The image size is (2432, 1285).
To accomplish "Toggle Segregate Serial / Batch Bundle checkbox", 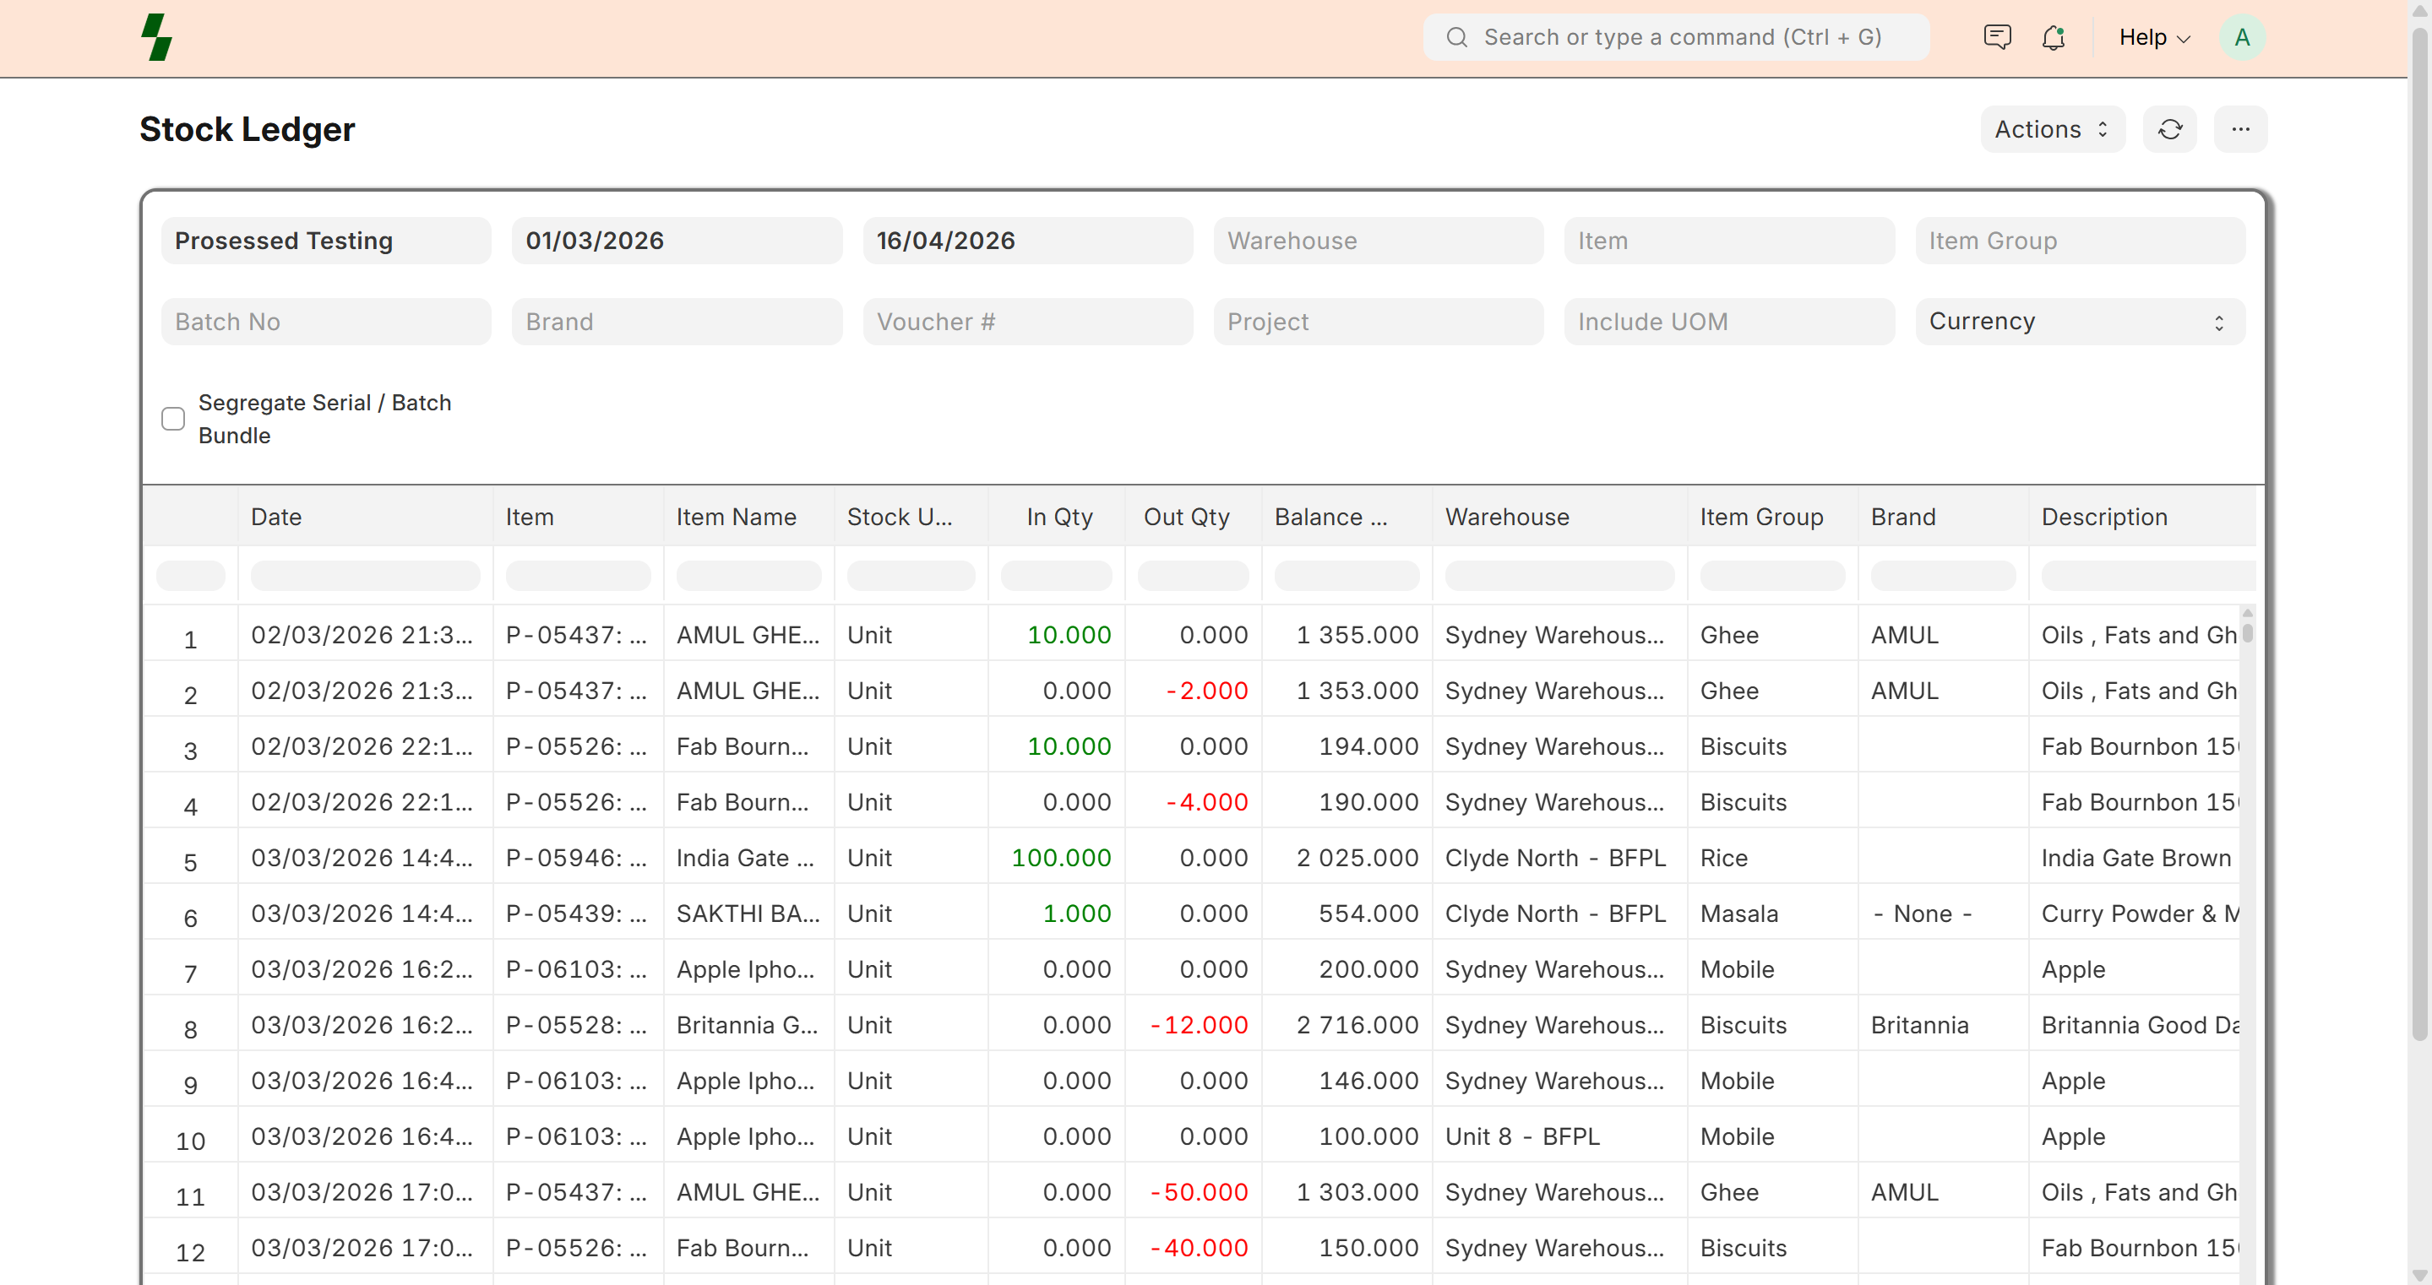I will click(173, 419).
